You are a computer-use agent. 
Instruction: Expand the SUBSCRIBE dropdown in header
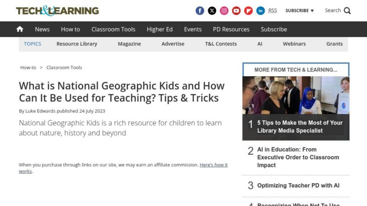299,10
